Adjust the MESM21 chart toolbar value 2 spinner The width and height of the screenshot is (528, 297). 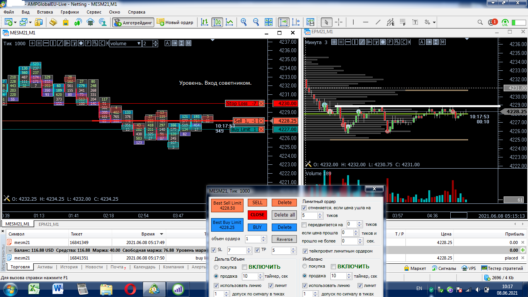point(156,44)
